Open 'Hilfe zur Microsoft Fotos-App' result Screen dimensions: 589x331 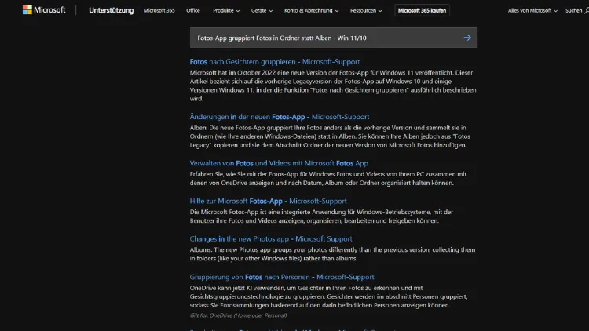[268, 201]
